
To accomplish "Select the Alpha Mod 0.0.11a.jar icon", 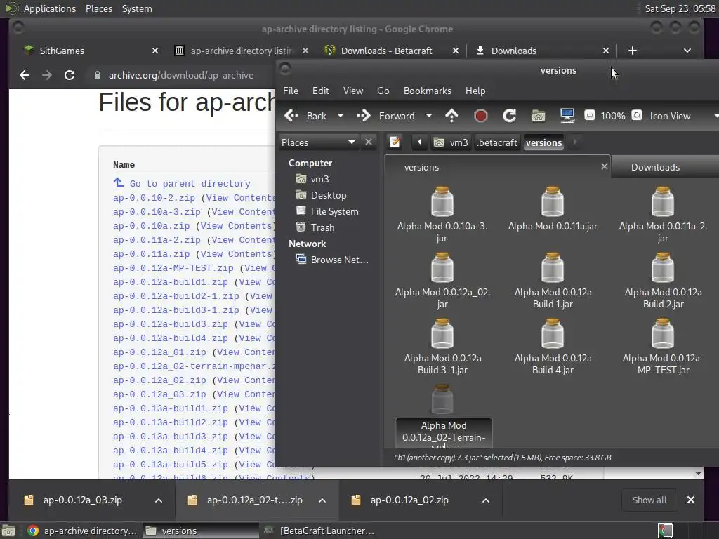I will [553, 208].
